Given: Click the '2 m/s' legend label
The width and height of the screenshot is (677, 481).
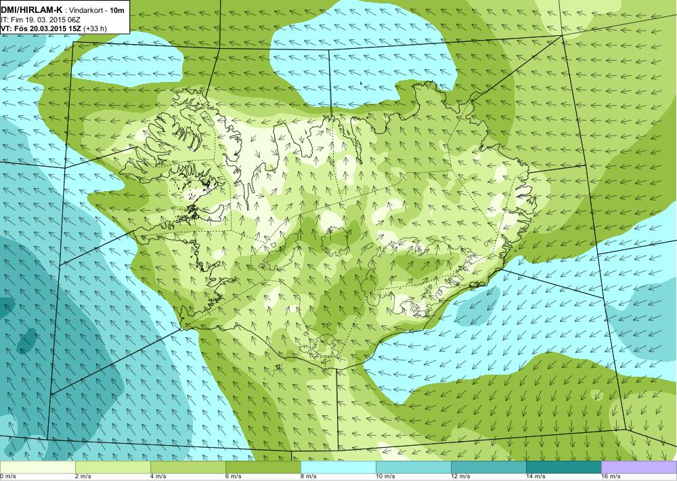Looking at the screenshot, I should click(83, 477).
